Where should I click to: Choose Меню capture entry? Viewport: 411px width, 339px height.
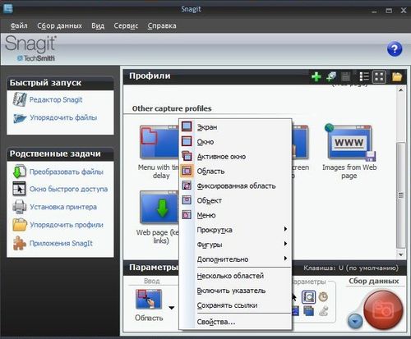[x=235, y=215]
